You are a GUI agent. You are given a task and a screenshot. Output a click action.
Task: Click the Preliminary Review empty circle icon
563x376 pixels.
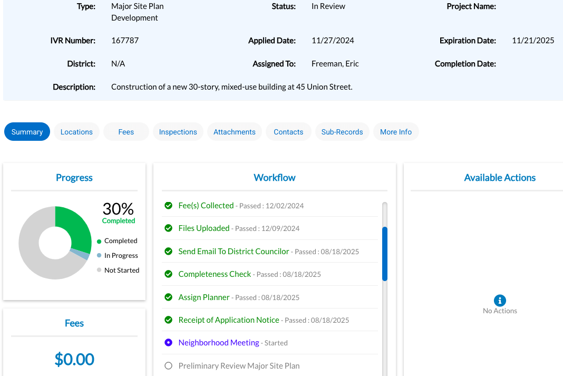(x=168, y=365)
